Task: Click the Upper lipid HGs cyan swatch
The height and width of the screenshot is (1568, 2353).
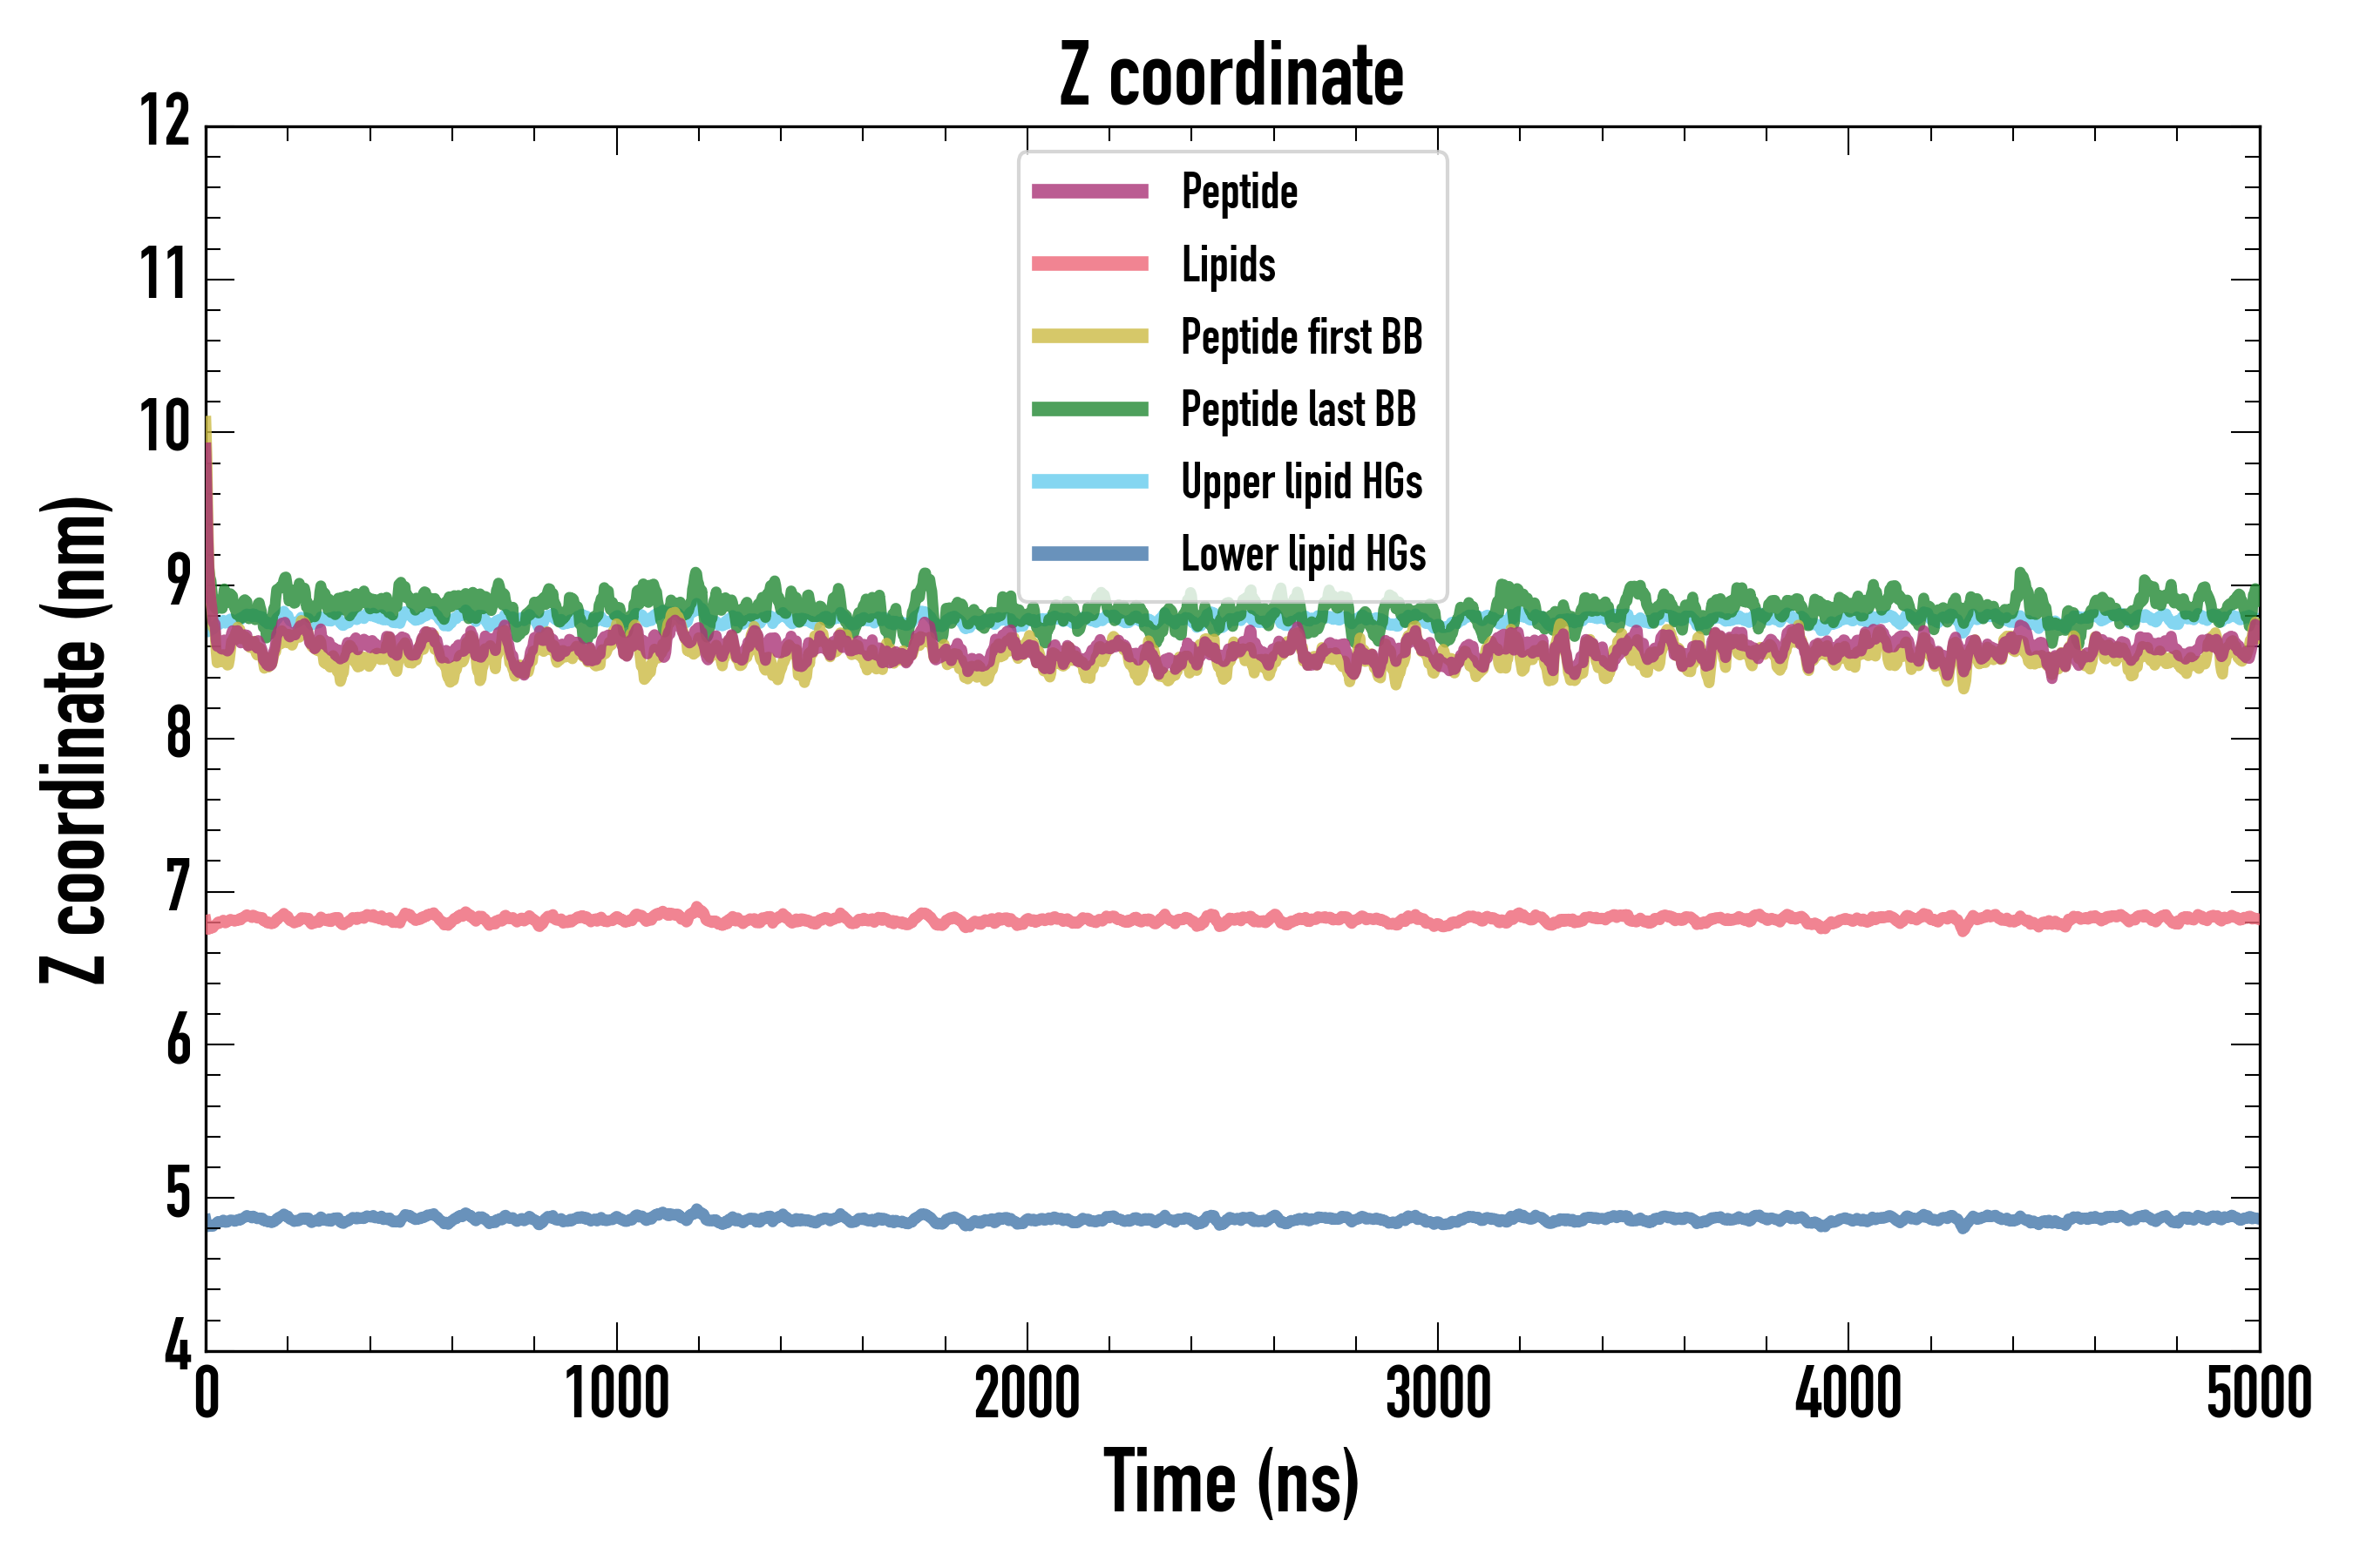Action: click(1089, 481)
